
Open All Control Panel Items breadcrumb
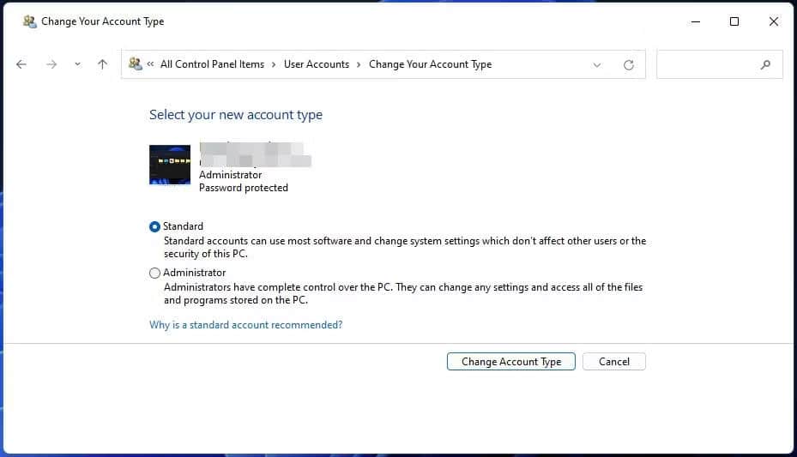pos(212,64)
